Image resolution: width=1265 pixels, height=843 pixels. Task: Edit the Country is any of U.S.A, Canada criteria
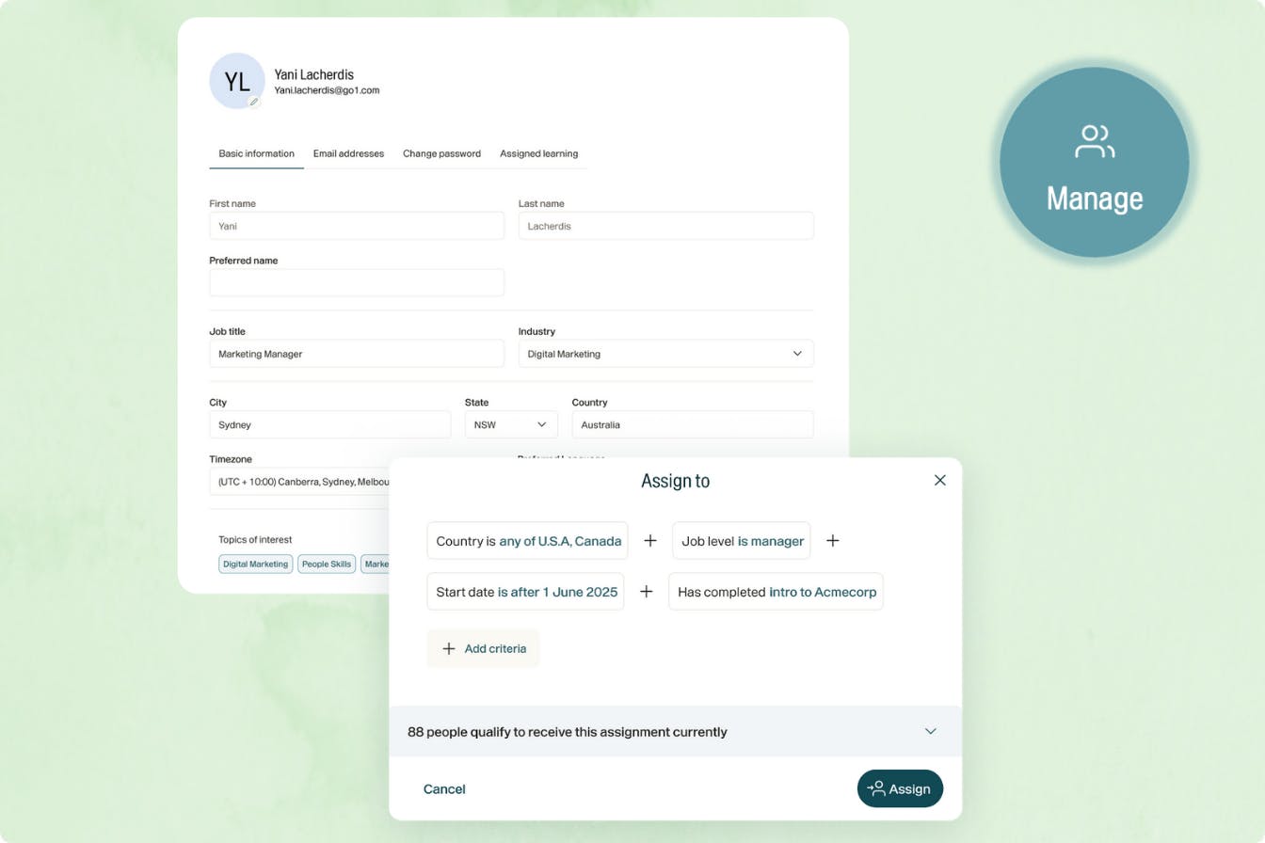tap(527, 541)
